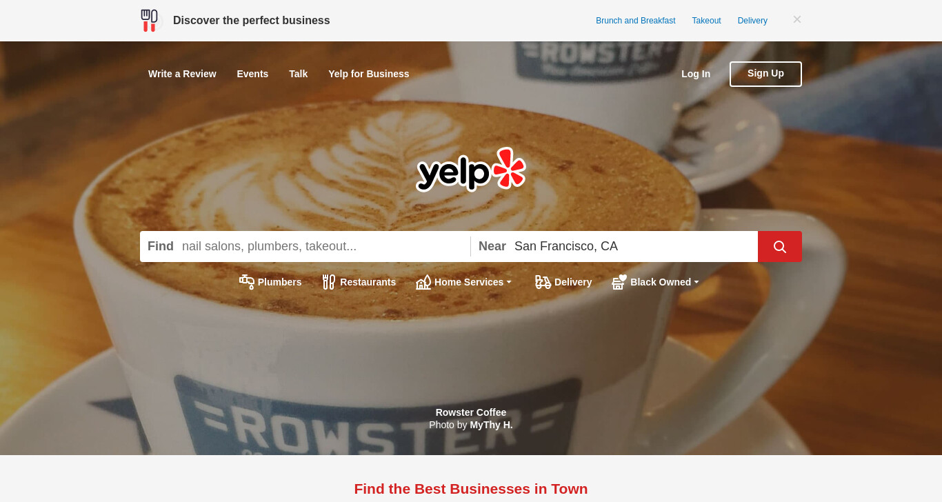The width and height of the screenshot is (942, 502).
Task: Click the red magnifying glass search button
Action: (779, 246)
